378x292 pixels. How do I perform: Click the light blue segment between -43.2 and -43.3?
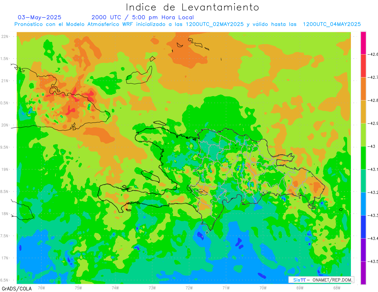point(363,204)
